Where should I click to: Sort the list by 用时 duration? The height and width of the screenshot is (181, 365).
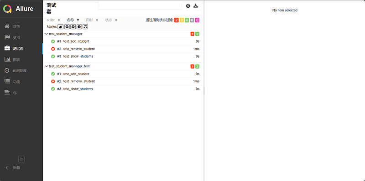92,20
